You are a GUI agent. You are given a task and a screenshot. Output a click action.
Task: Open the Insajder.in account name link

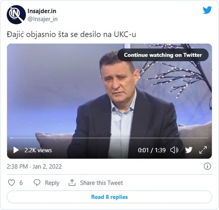coord(42,11)
